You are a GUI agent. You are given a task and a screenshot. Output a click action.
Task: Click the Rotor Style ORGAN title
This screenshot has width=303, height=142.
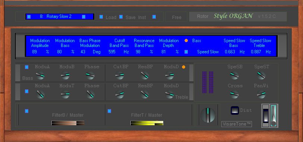pyautogui.click(x=225, y=16)
